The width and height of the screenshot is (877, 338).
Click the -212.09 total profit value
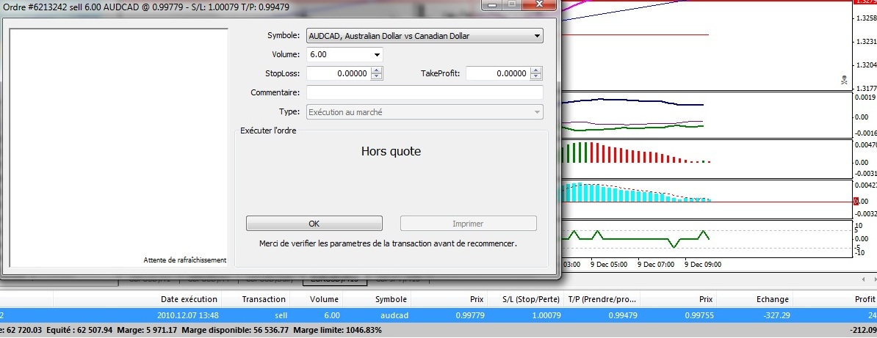[x=862, y=330]
